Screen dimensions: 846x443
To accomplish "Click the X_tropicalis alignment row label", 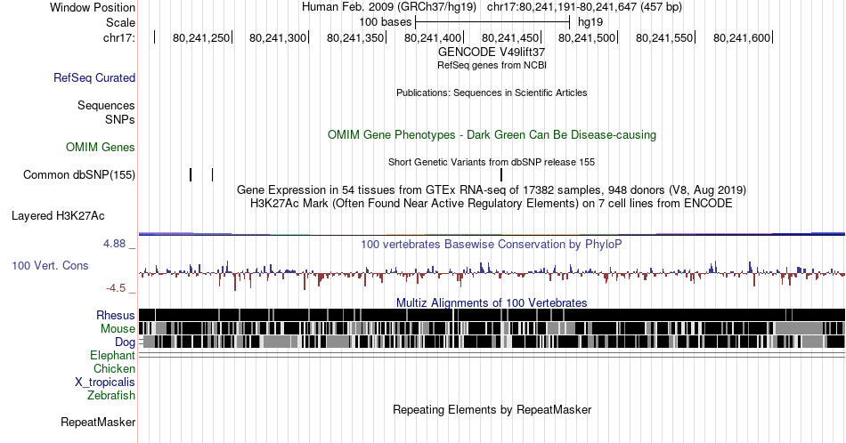I will [105, 383].
